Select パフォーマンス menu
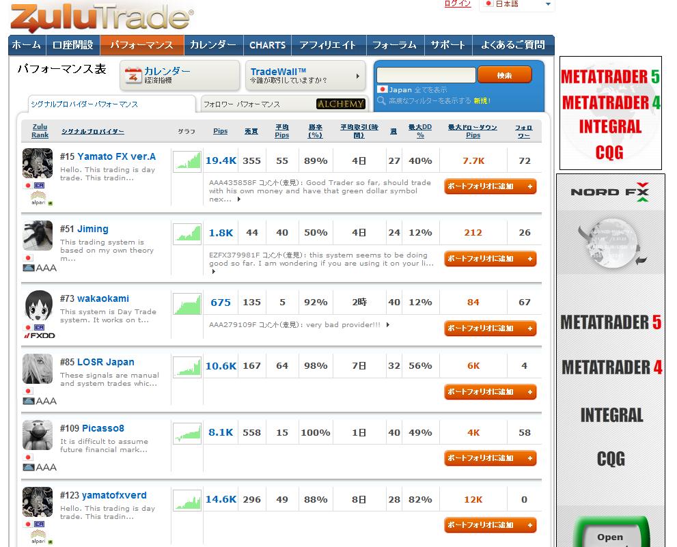 tap(141, 45)
